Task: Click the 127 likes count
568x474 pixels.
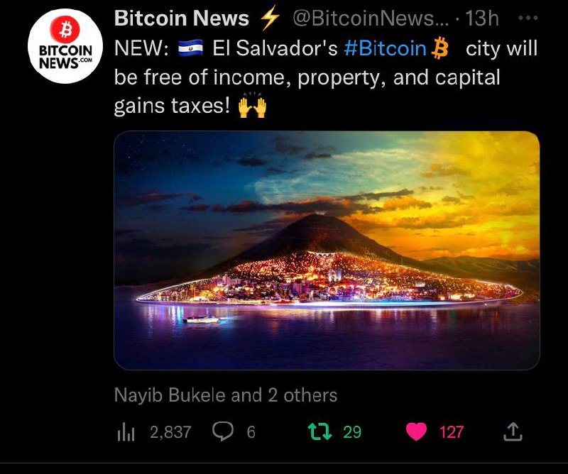Action: click(x=452, y=432)
